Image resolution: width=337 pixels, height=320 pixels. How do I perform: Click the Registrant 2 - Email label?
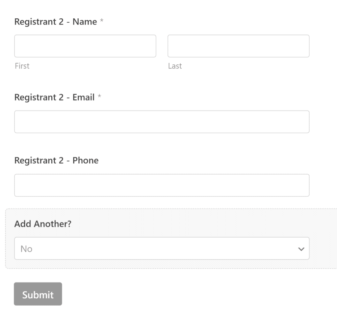[x=54, y=97]
